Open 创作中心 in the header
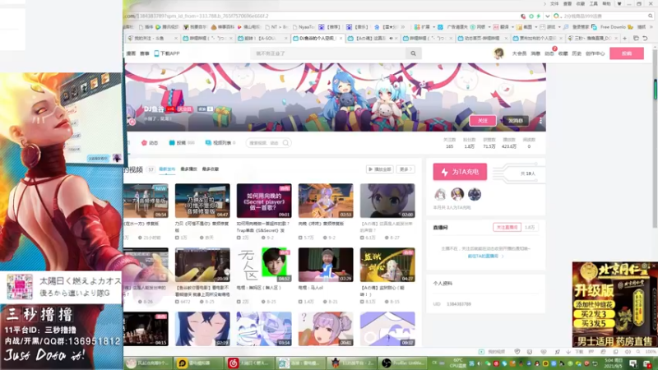This screenshot has height=370, width=658. (x=595, y=53)
